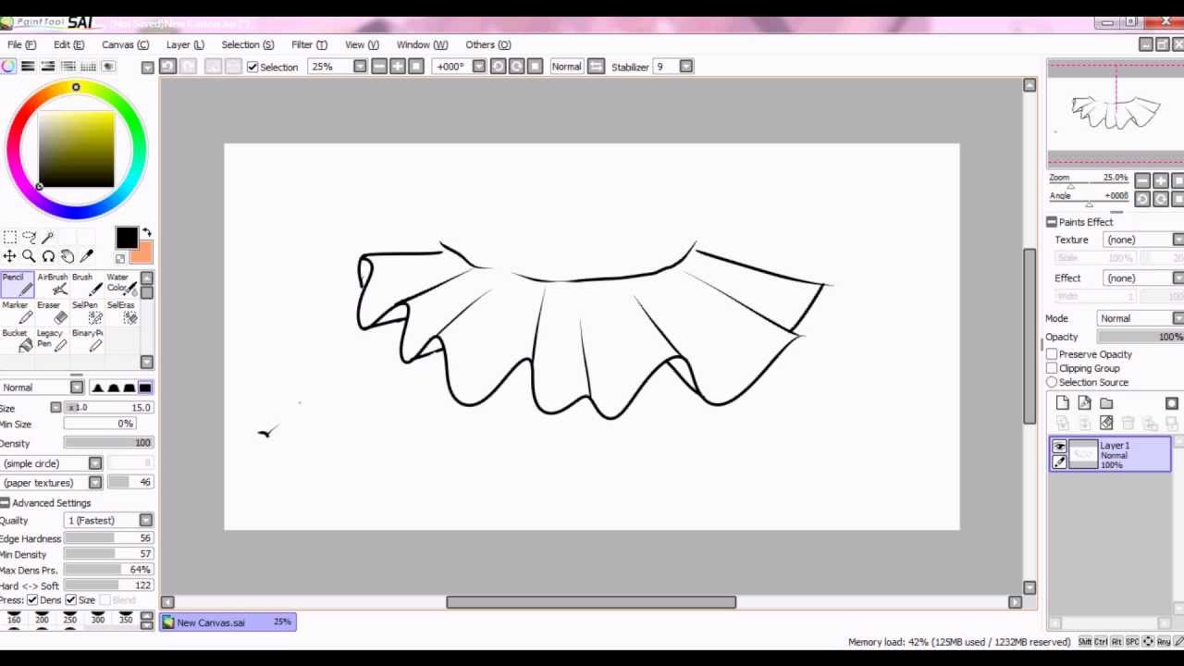Pick the rotate view tool
Image resolution: width=1184 pixels, height=666 pixels.
[48, 256]
